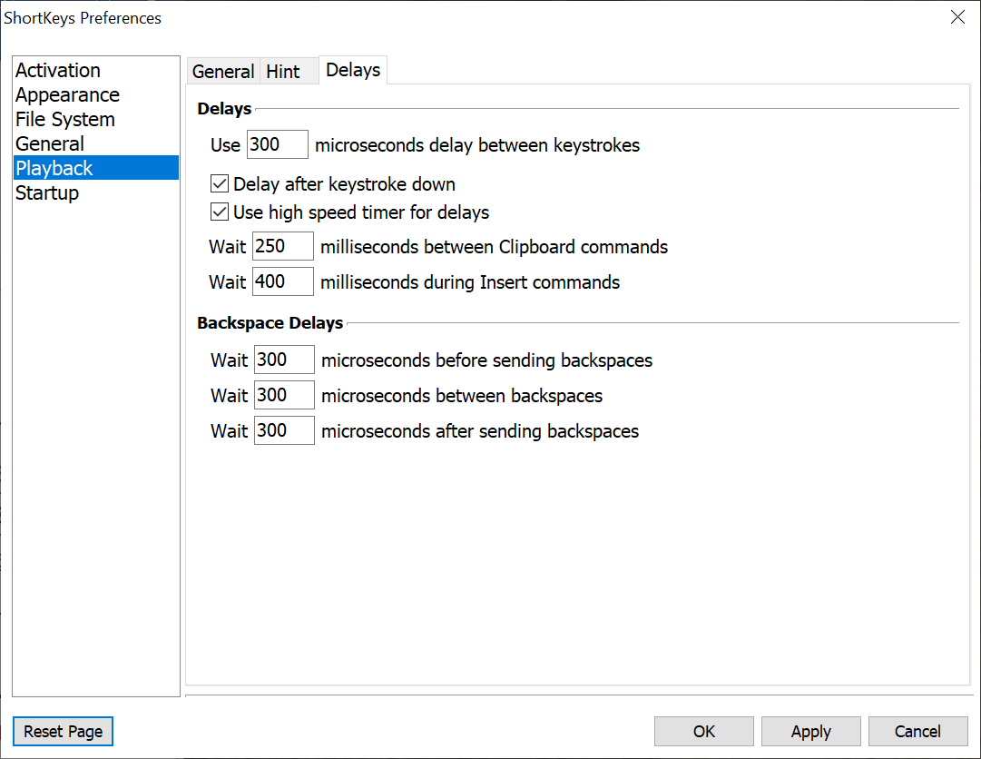
Task: Focus the wait between backspaces field
Action: [285, 396]
